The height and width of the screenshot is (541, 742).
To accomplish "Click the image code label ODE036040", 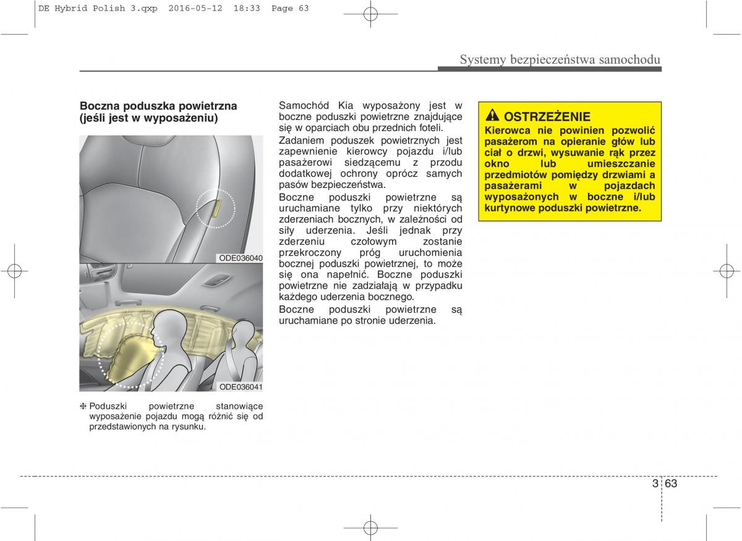I will coord(241,258).
